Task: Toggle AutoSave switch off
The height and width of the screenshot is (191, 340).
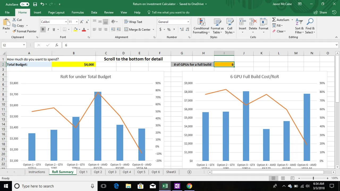Action: pyautogui.click(x=24, y=4)
